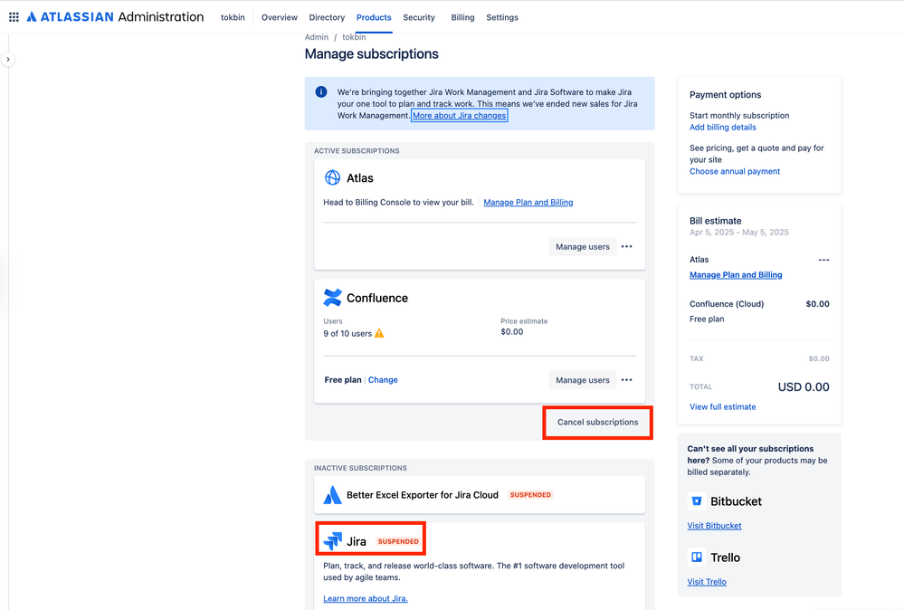904x610 pixels.
Task: Click the Cancel subscriptions button
Action: pyautogui.click(x=597, y=422)
